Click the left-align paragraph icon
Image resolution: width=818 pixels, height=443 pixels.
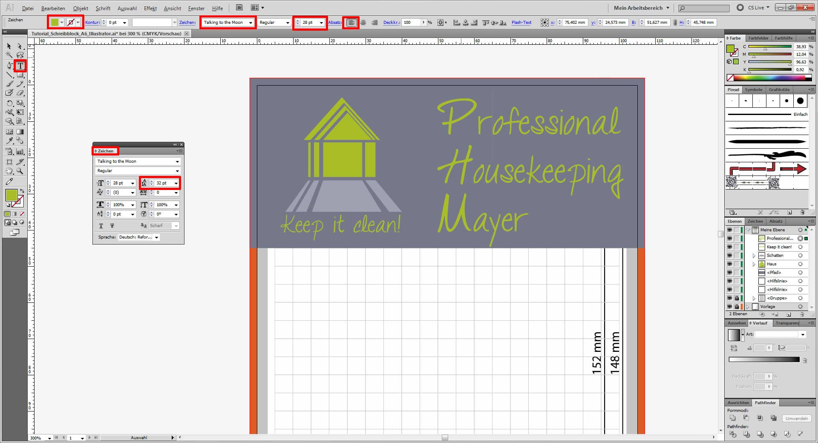point(351,23)
